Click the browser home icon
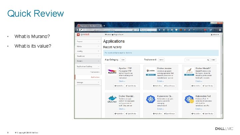 (x=164, y=30)
